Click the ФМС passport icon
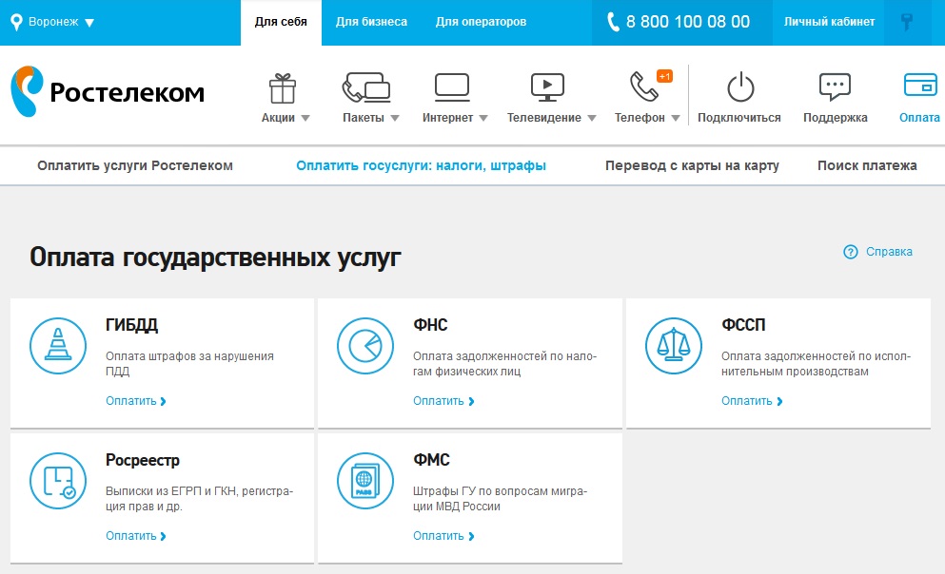945x574 pixels. point(365,482)
